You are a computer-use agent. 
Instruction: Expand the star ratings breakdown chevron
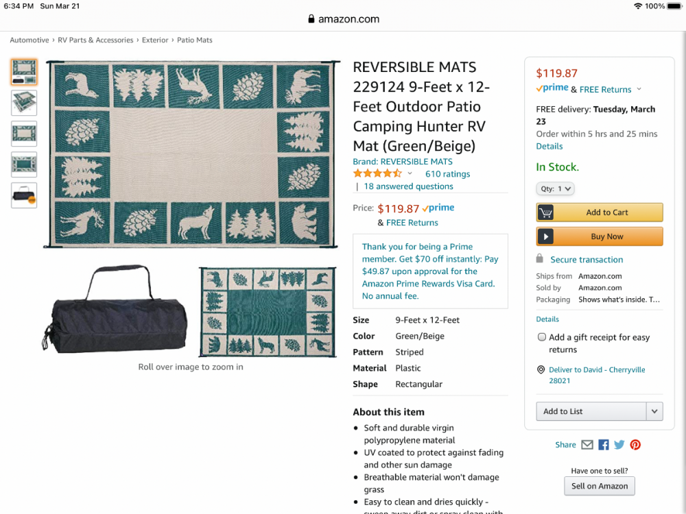(x=410, y=174)
